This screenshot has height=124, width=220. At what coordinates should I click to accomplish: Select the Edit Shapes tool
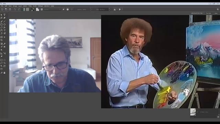click(x=1, y=18)
